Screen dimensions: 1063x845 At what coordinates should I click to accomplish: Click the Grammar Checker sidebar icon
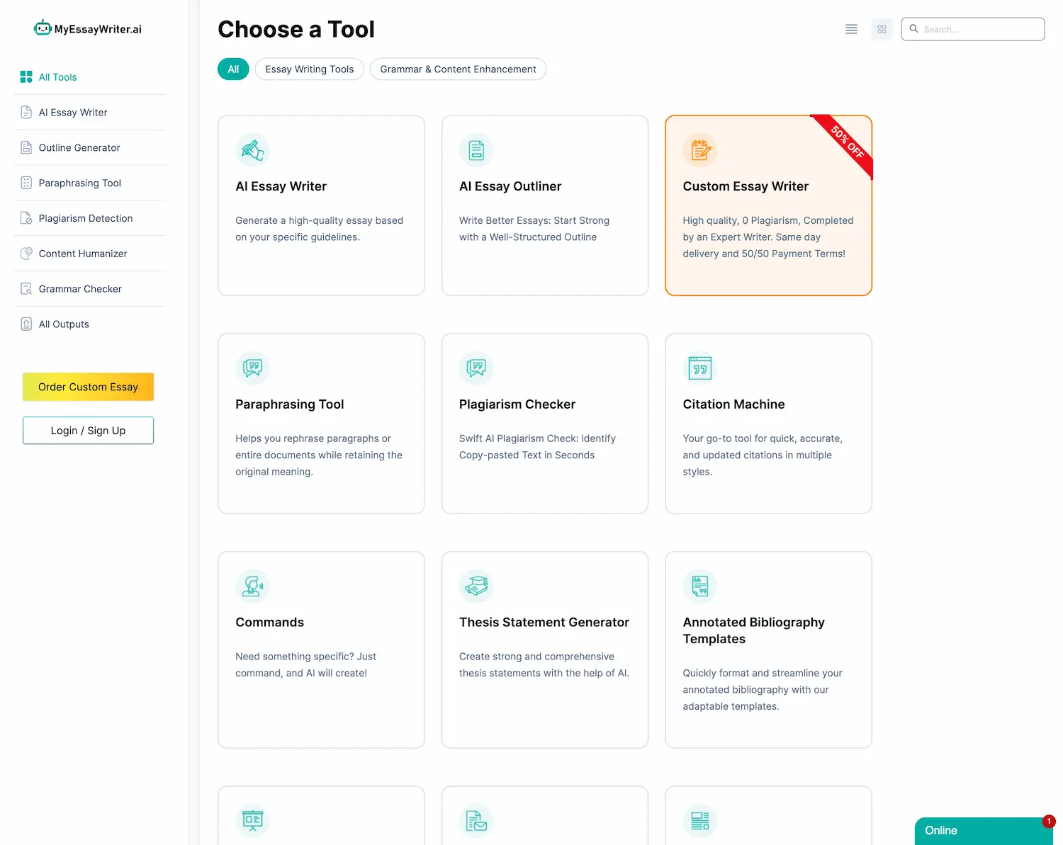click(x=26, y=289)
